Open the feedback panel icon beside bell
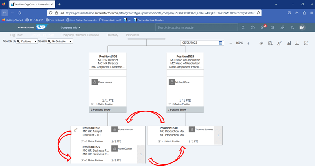The height and width of the screenshot is (166, 315). coord(282,28)
